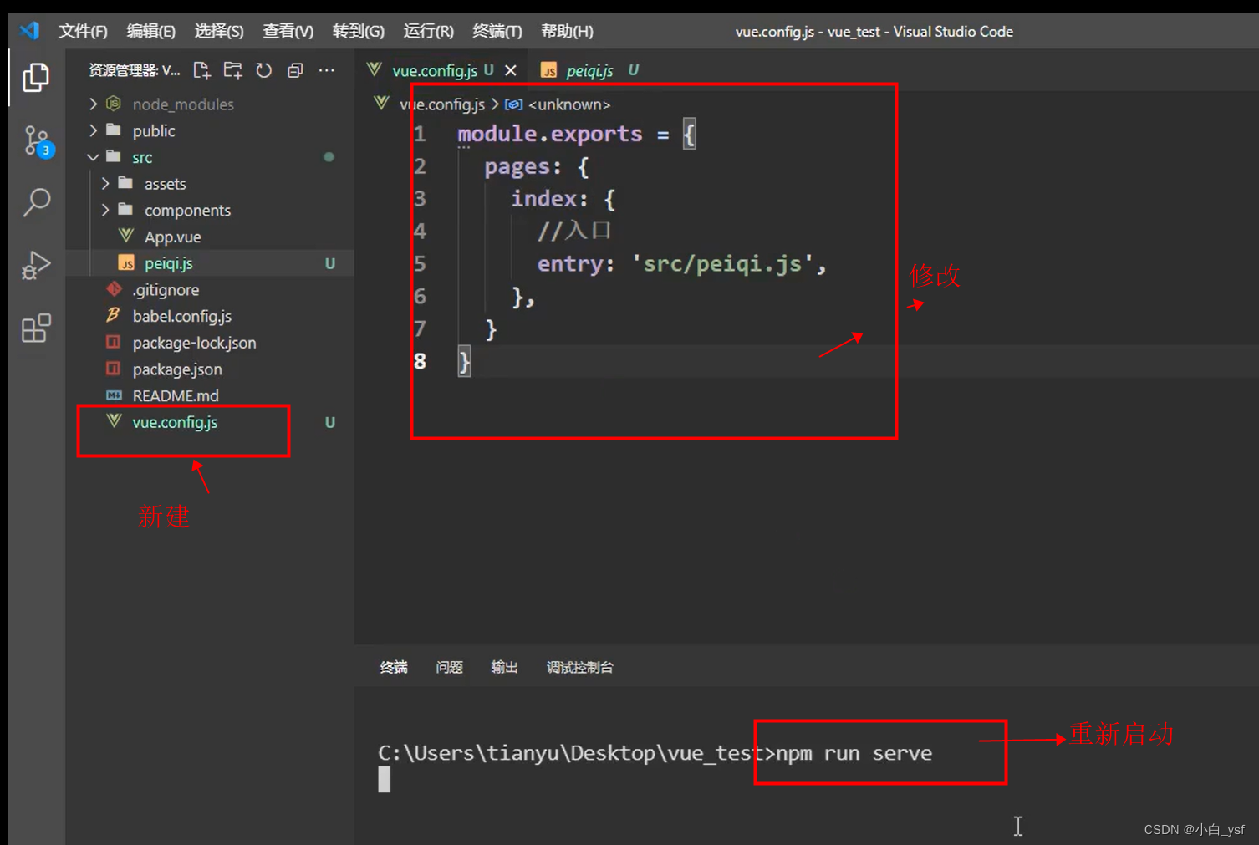Click line number 5 in the gutter

420,264
